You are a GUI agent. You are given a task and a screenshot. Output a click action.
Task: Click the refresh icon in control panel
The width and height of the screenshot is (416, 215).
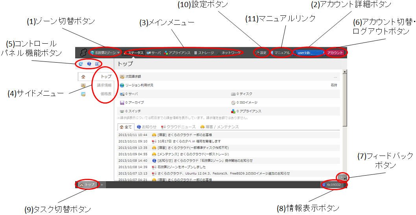pyautogui.click(x=81, y=64)
